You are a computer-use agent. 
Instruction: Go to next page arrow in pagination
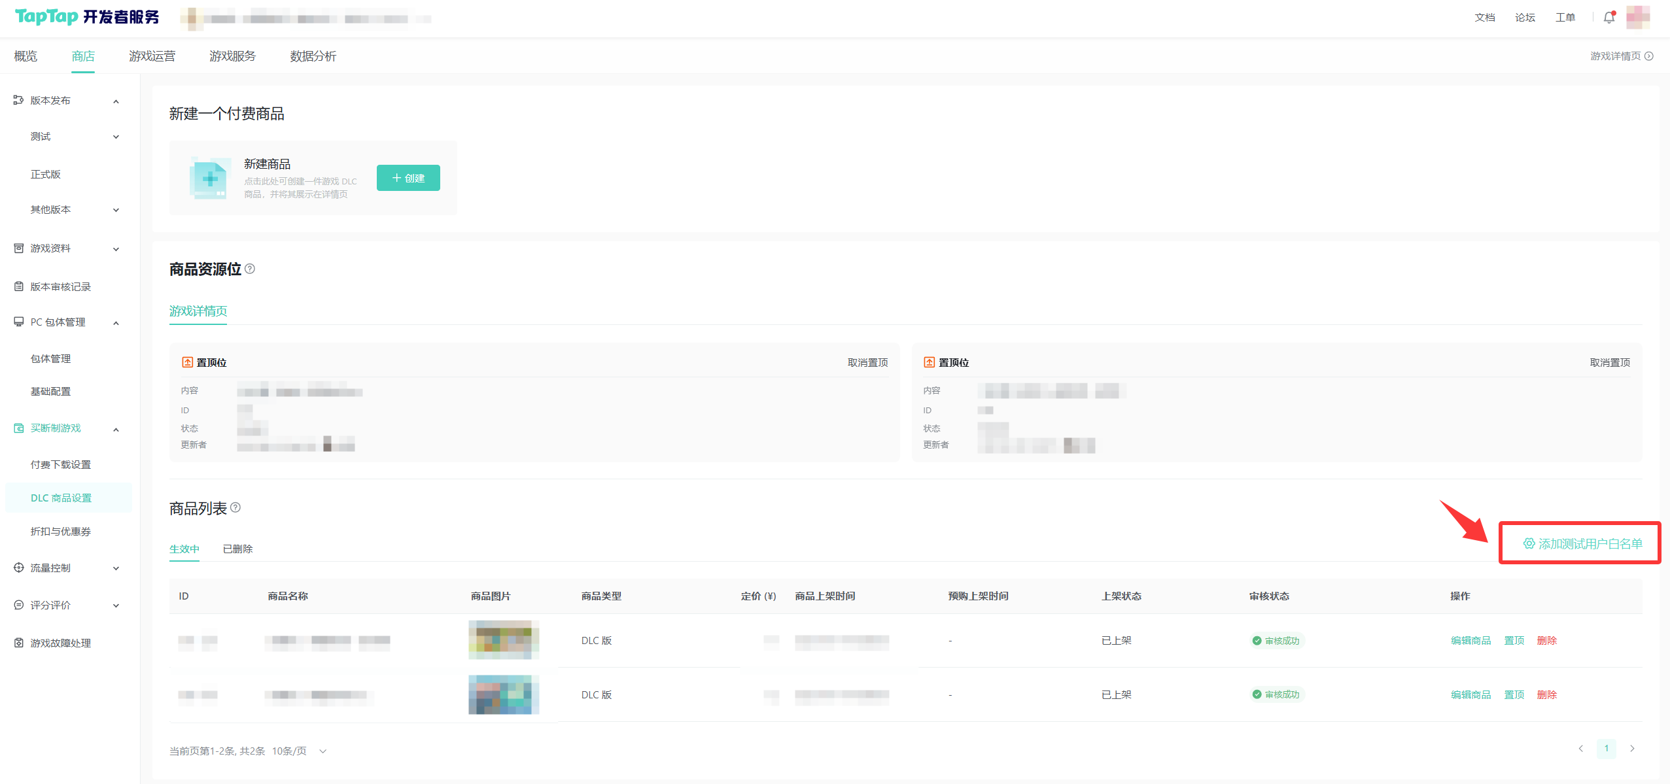(1632, 749)
